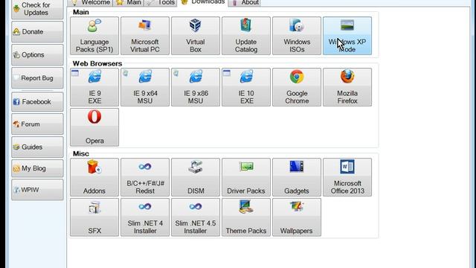This screenshot has height=268, width=476.
Task: Open Microsoft Office 2013 tile
Action: pos(347,177)
